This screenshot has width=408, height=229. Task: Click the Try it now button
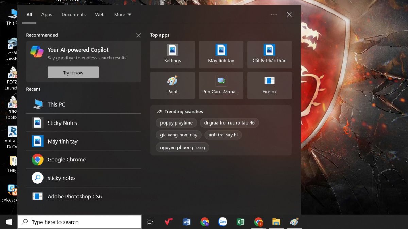point(73,73)
